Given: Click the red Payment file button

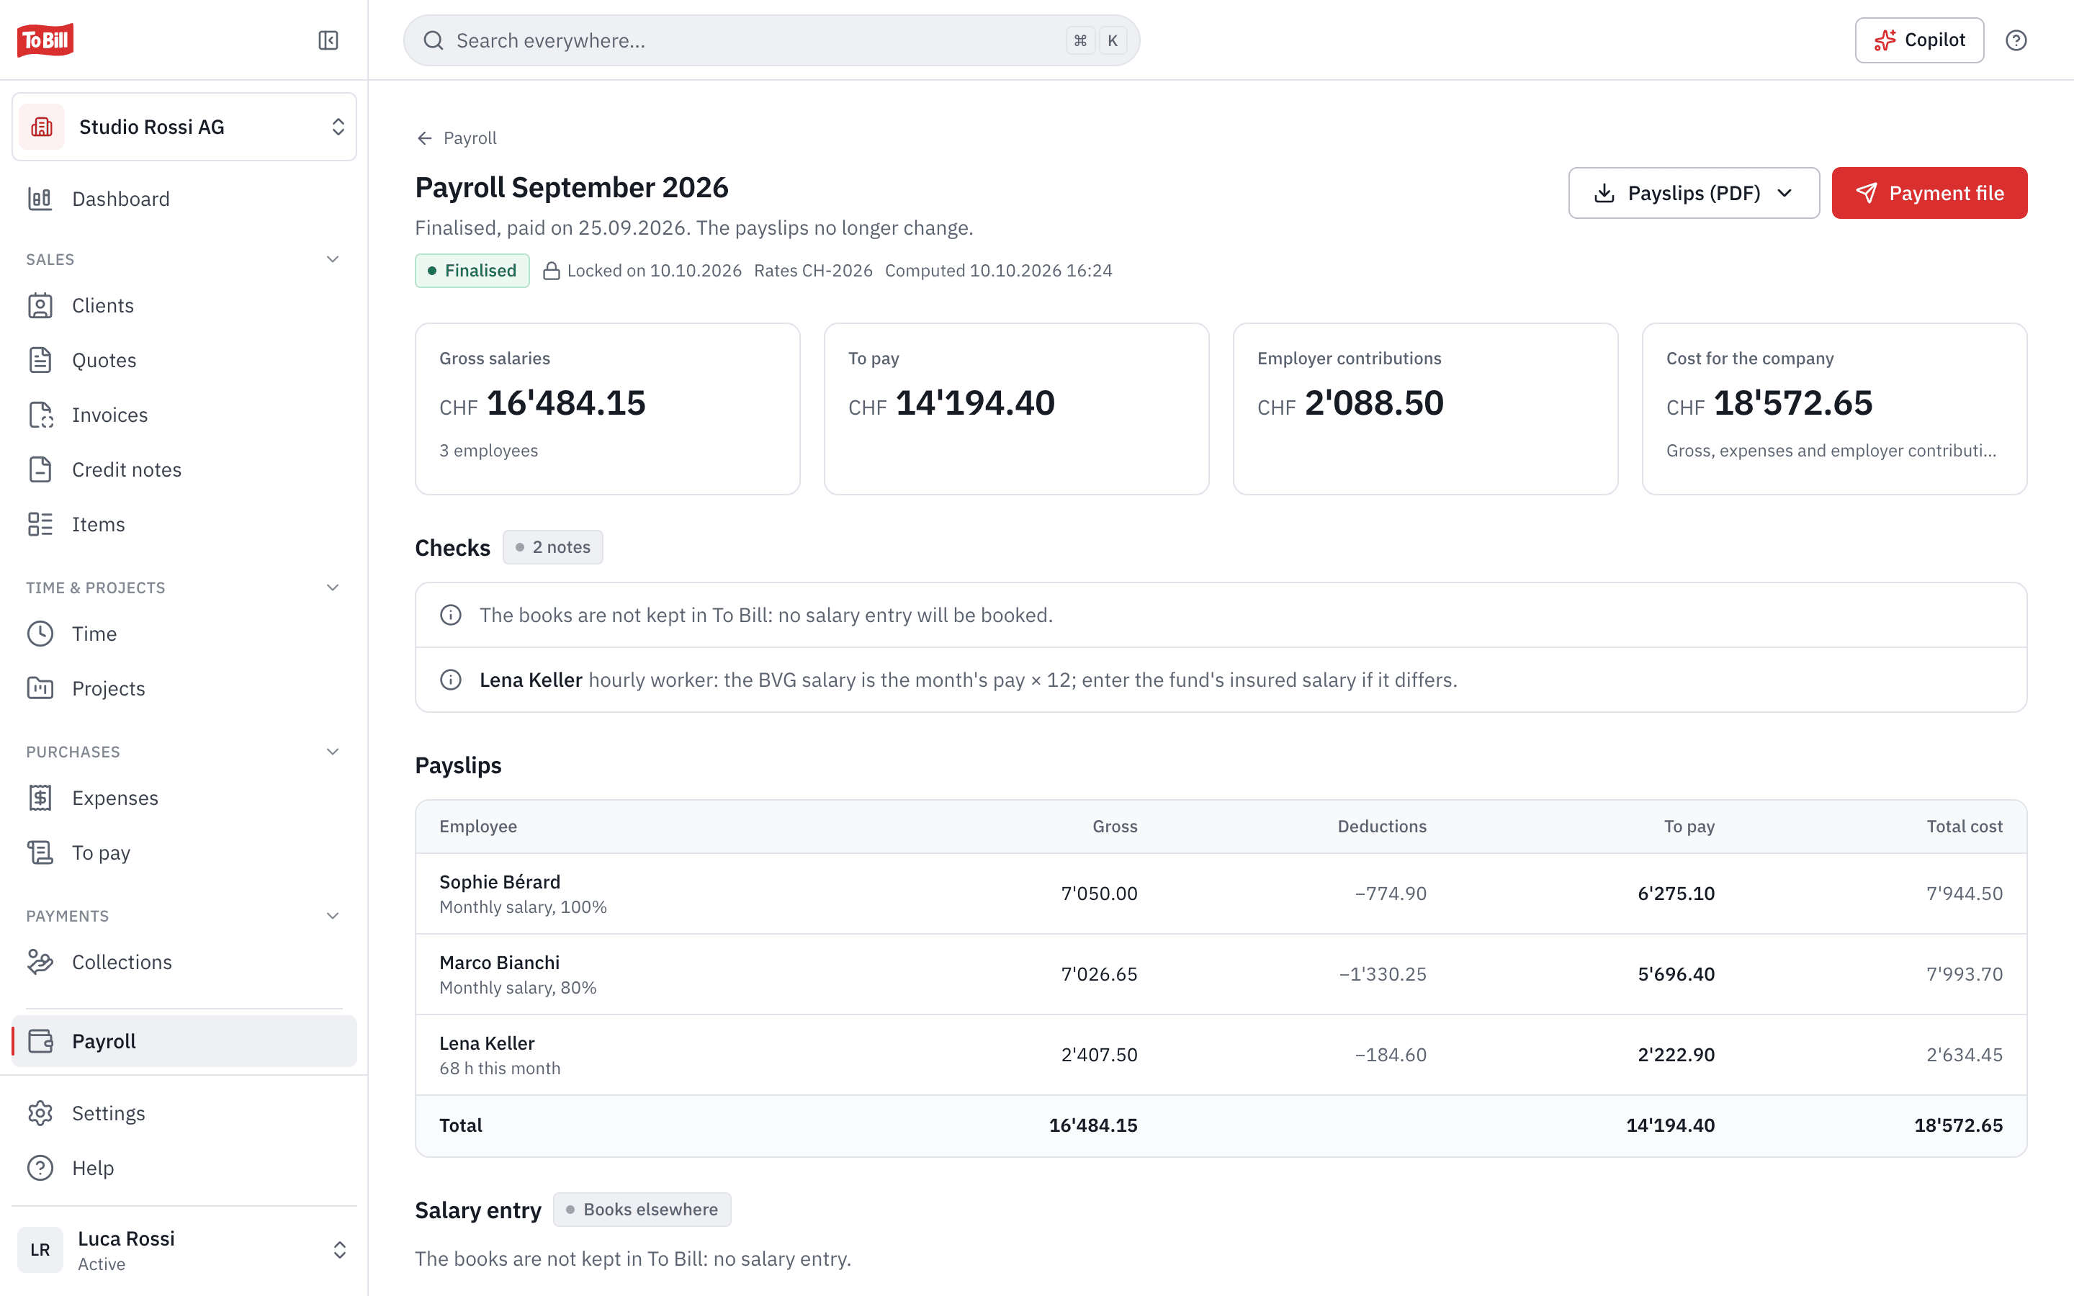Looking at the screenshot, I should pyautogui.click(x=1929, y=193).
